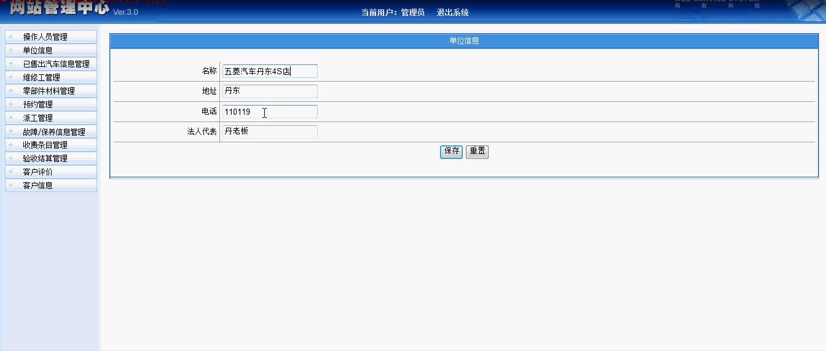Click the 地址 field label
Screen dimensions: 826x351
click(x=210, y=91)
